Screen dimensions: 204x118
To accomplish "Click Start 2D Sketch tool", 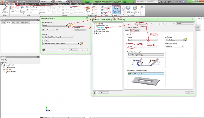I will (5, 10).
